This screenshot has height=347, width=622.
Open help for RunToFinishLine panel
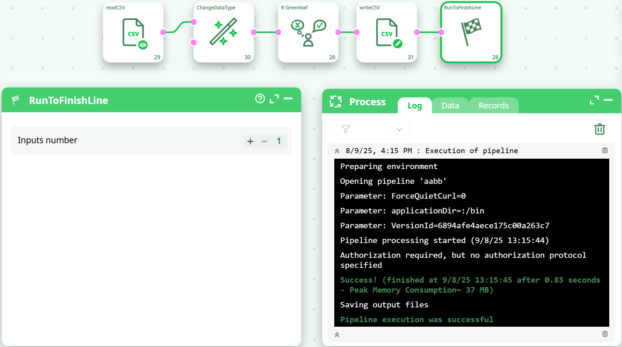(260, 99)
